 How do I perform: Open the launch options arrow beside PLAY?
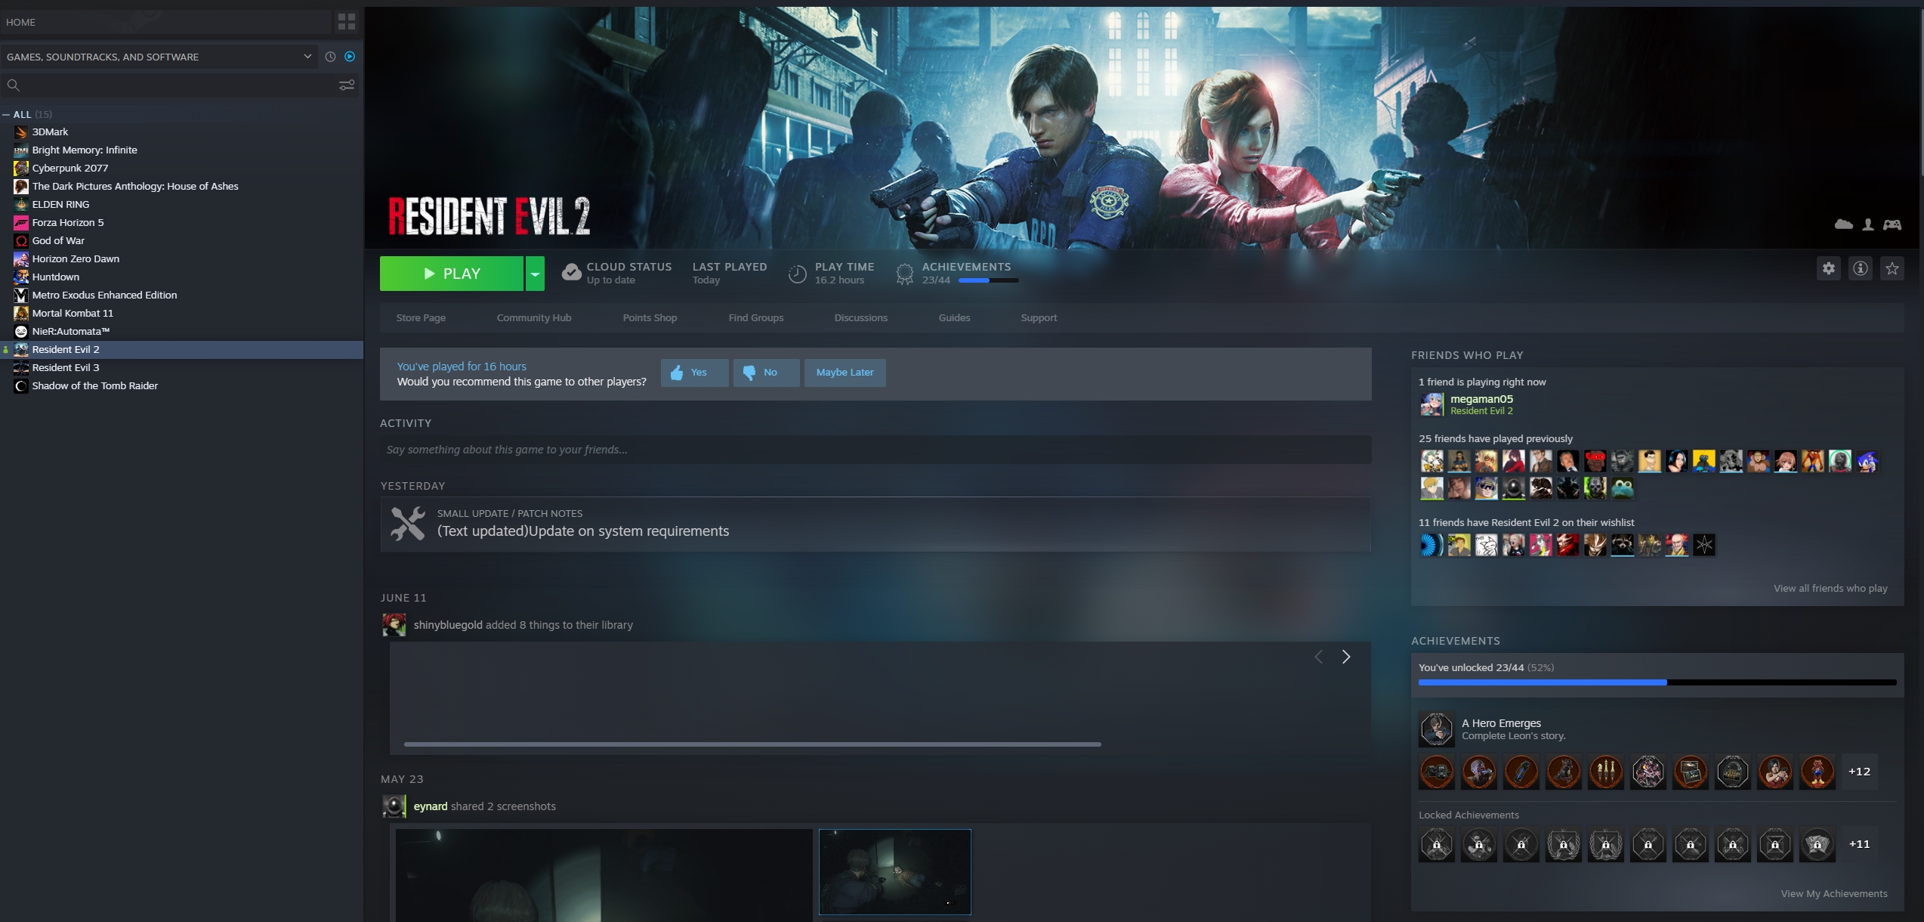535,274
